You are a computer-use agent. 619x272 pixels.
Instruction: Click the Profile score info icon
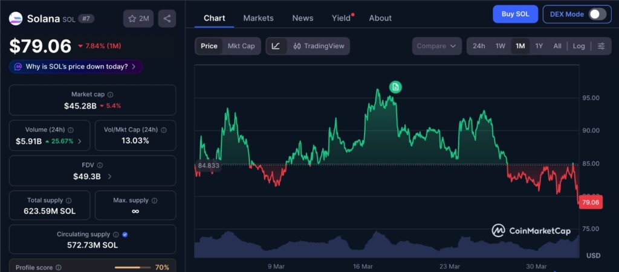coord(59,268)
